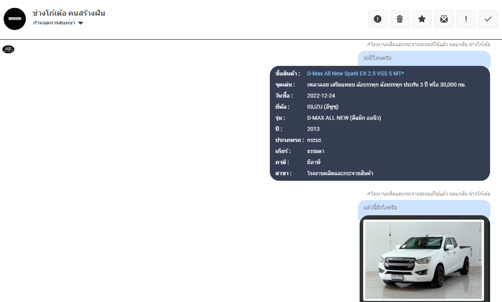Screen dimensions: 502x302
Task: Mark conversation done with checkmark icon
Action: 488,19
